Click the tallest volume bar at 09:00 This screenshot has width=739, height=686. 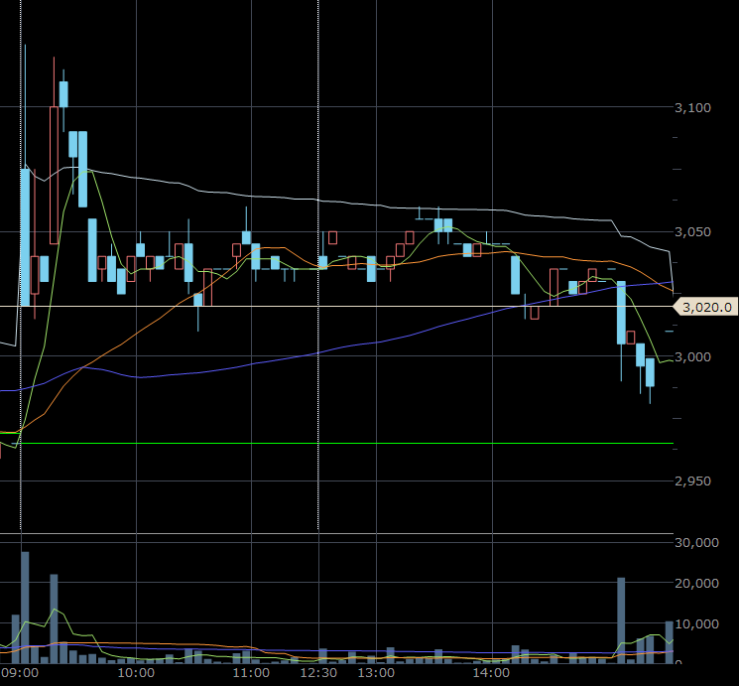tap(25, 608)
